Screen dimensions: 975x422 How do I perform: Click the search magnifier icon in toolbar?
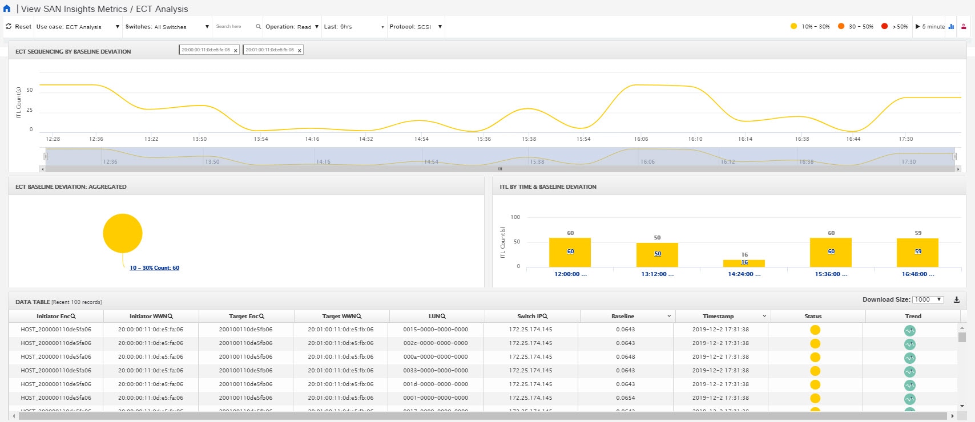[258, 27]
